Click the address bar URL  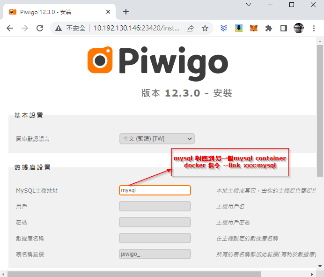tap(137, 28)
